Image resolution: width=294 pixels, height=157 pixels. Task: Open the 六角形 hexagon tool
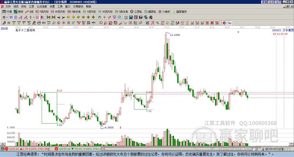(x=164, y=11)
